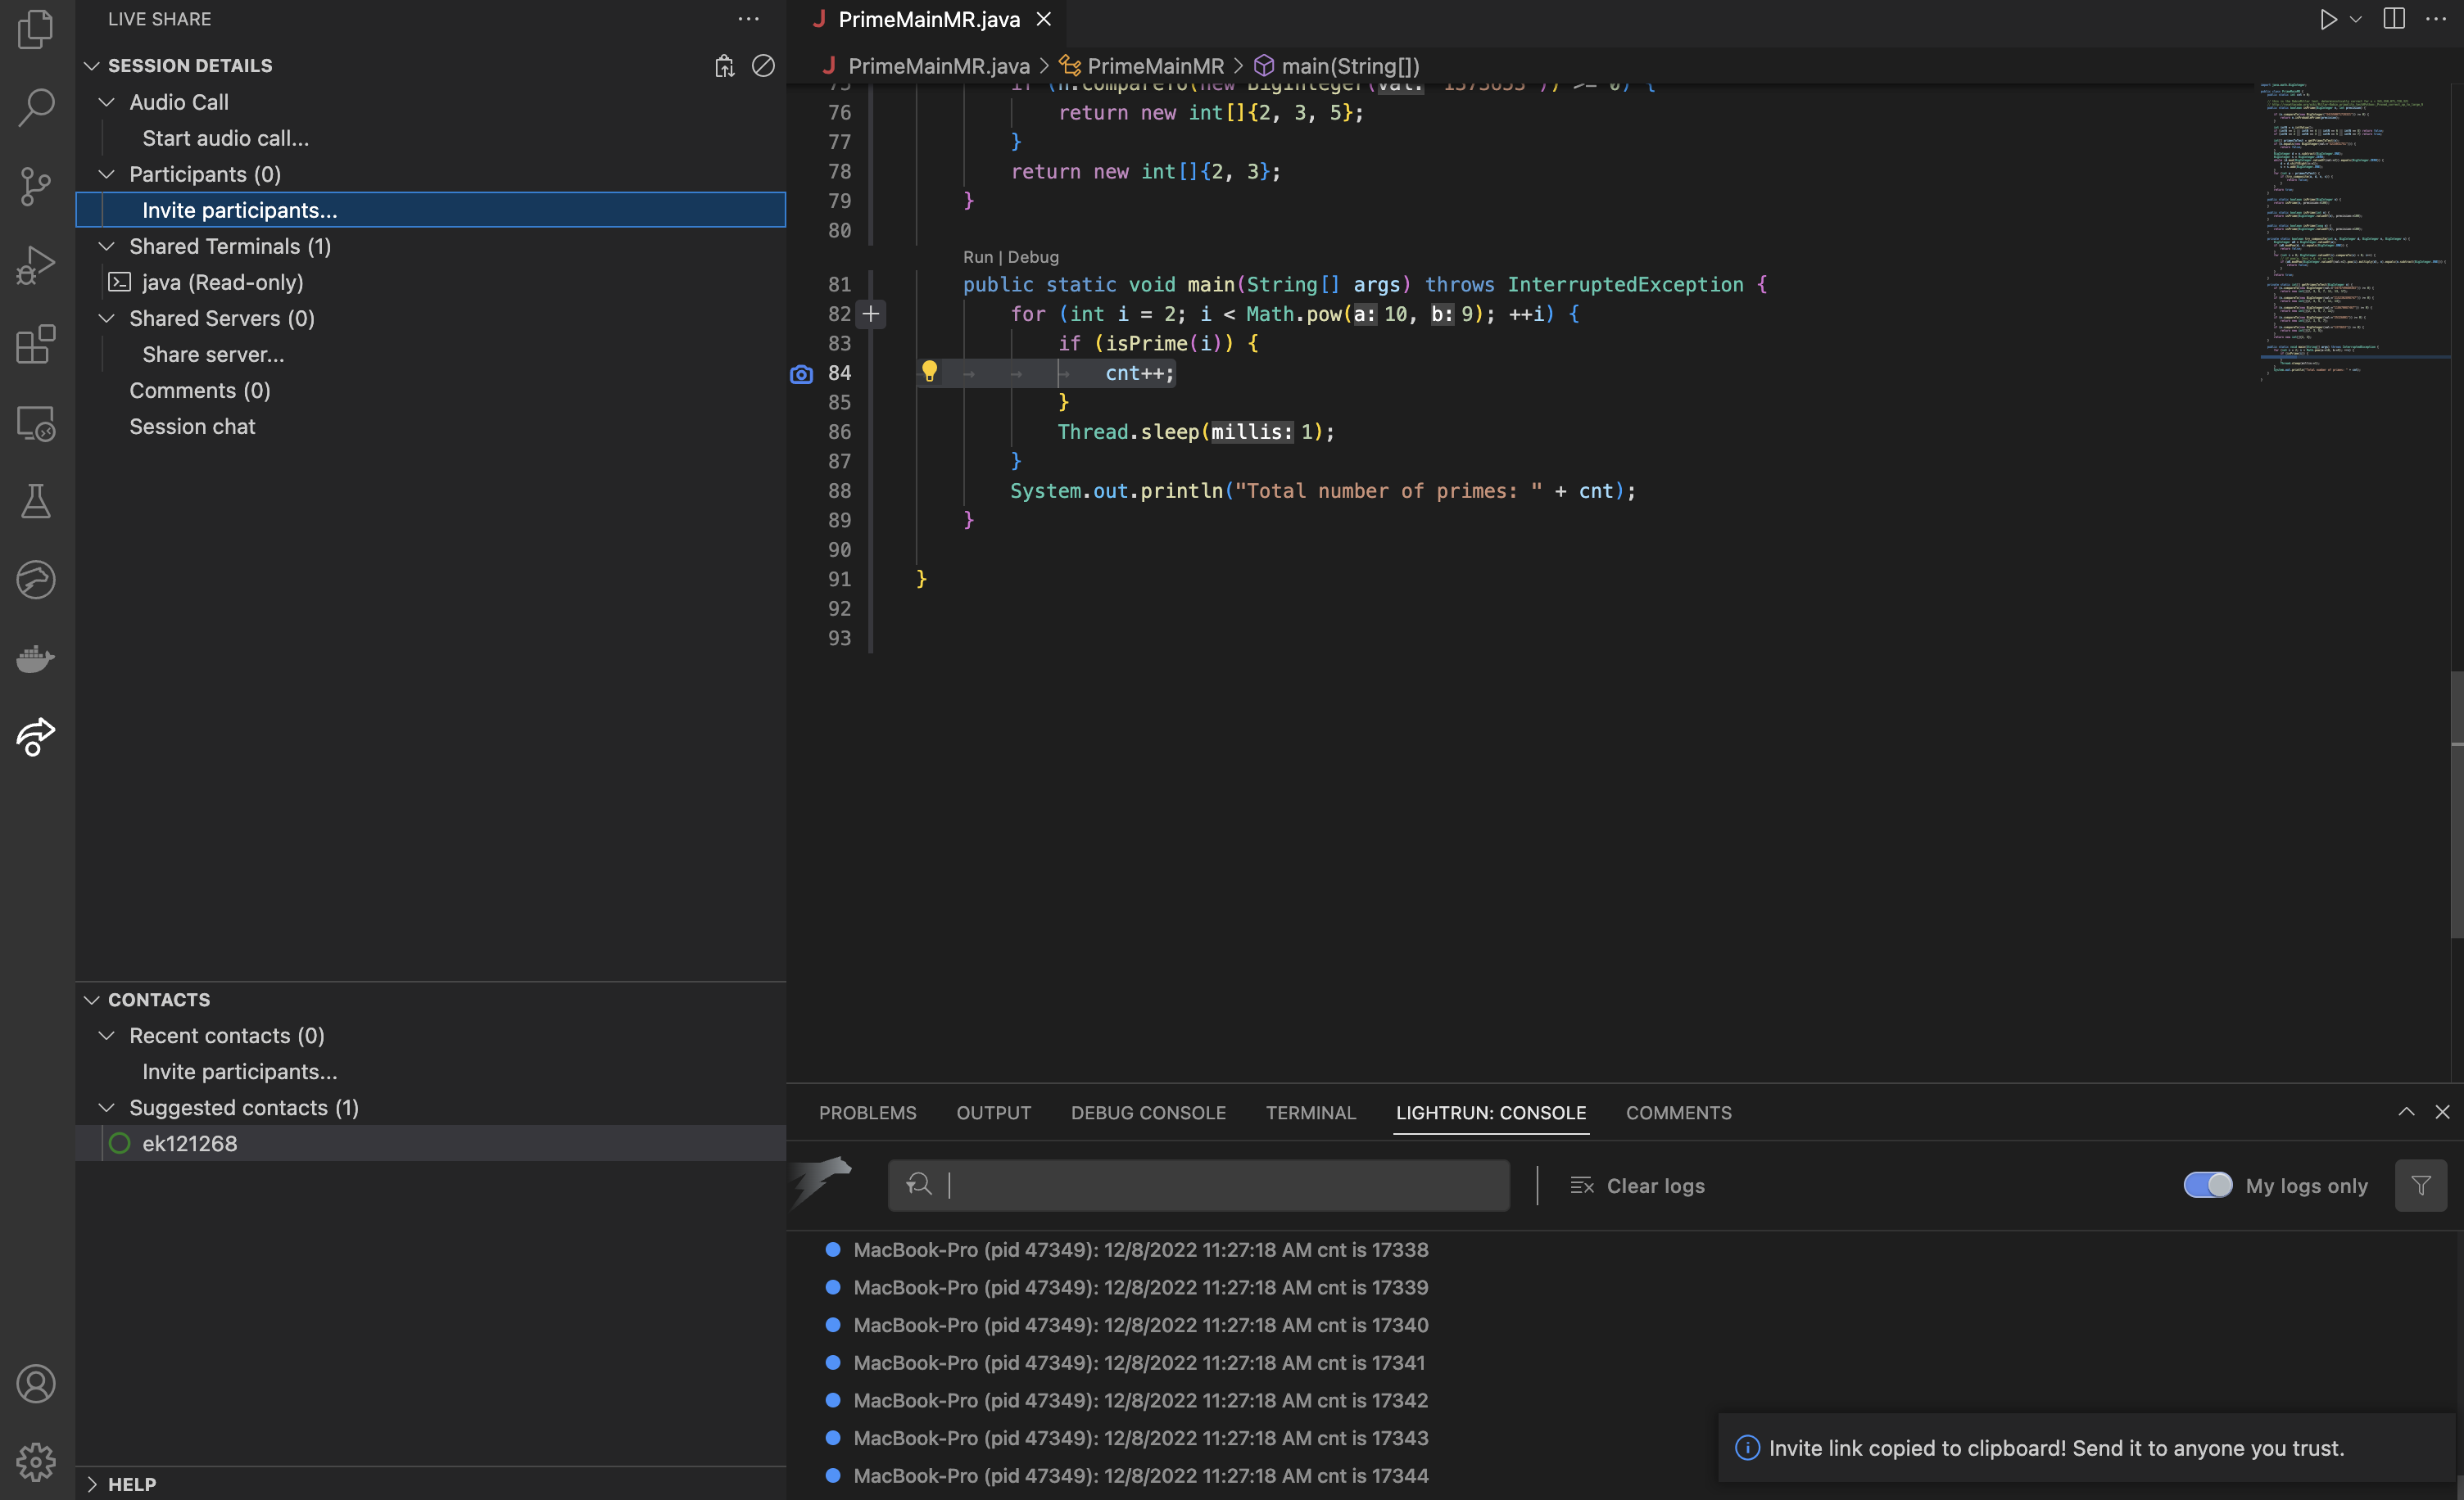Switch to the Terminal panel tab
The height and width of the screenshot is (1500, 2464).
pos(1310,1112)
